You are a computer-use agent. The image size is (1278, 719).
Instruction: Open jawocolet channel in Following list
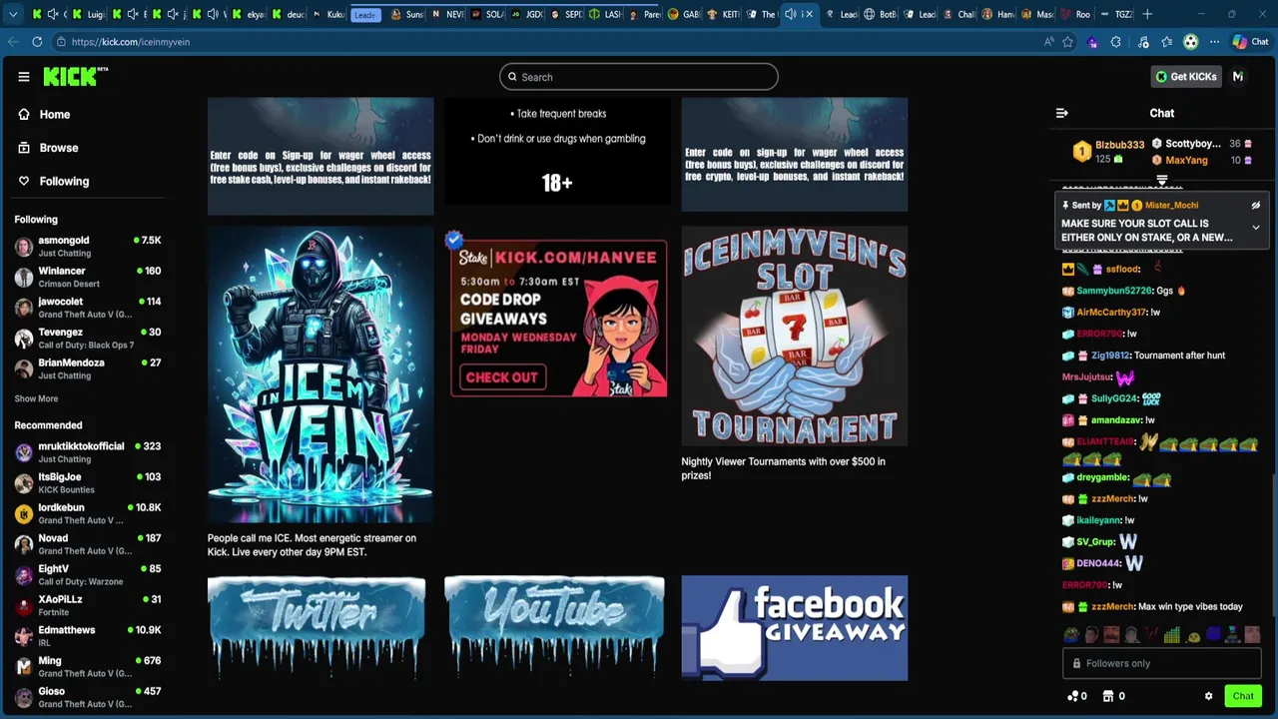[88, 308]
